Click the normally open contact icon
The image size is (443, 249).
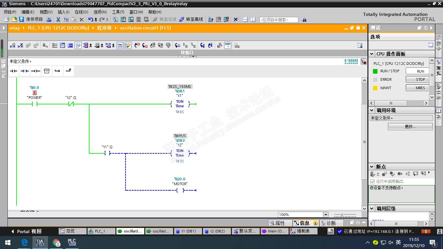[14, 71]
